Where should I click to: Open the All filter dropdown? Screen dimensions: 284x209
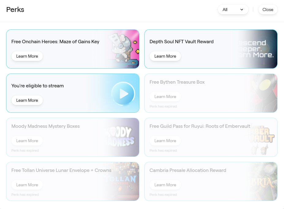(x=233, y=9)
